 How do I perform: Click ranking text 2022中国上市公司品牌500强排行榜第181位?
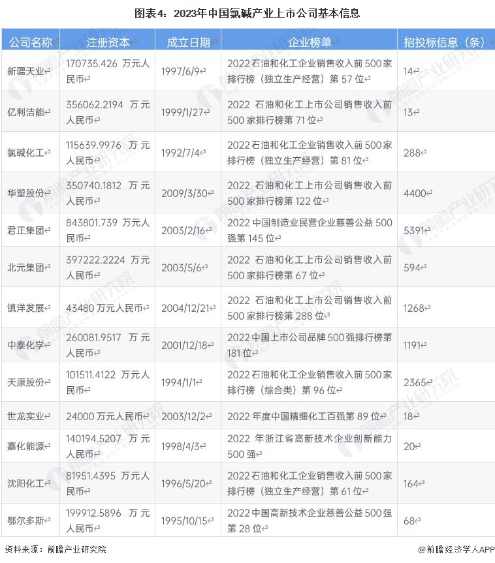click(310, 345)
